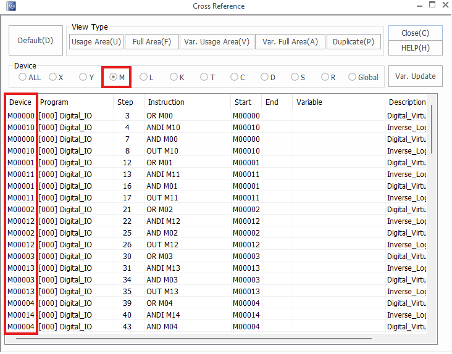Click the app icon in title bar
This screenshot has height=354, width=452.
coord(10,6)
